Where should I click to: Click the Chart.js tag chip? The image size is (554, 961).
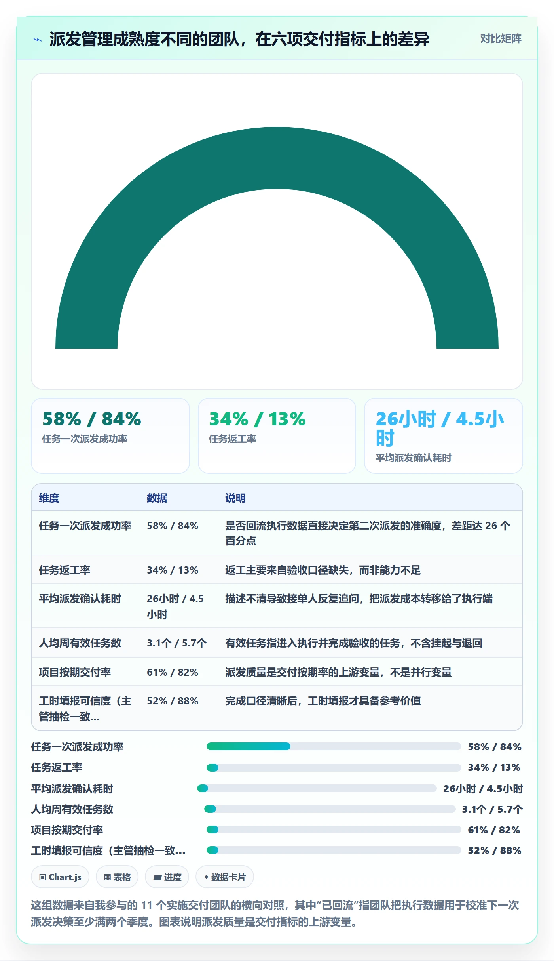coord(60,877)
